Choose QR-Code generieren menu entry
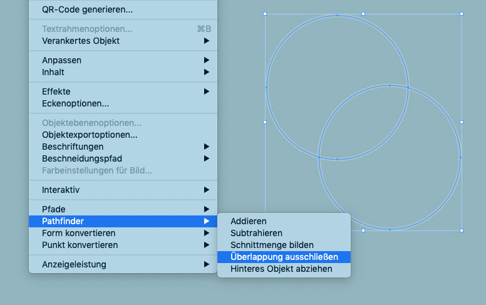Image resolution: width=486 pixels, height=305 pixels. click(x=123, y=9)
